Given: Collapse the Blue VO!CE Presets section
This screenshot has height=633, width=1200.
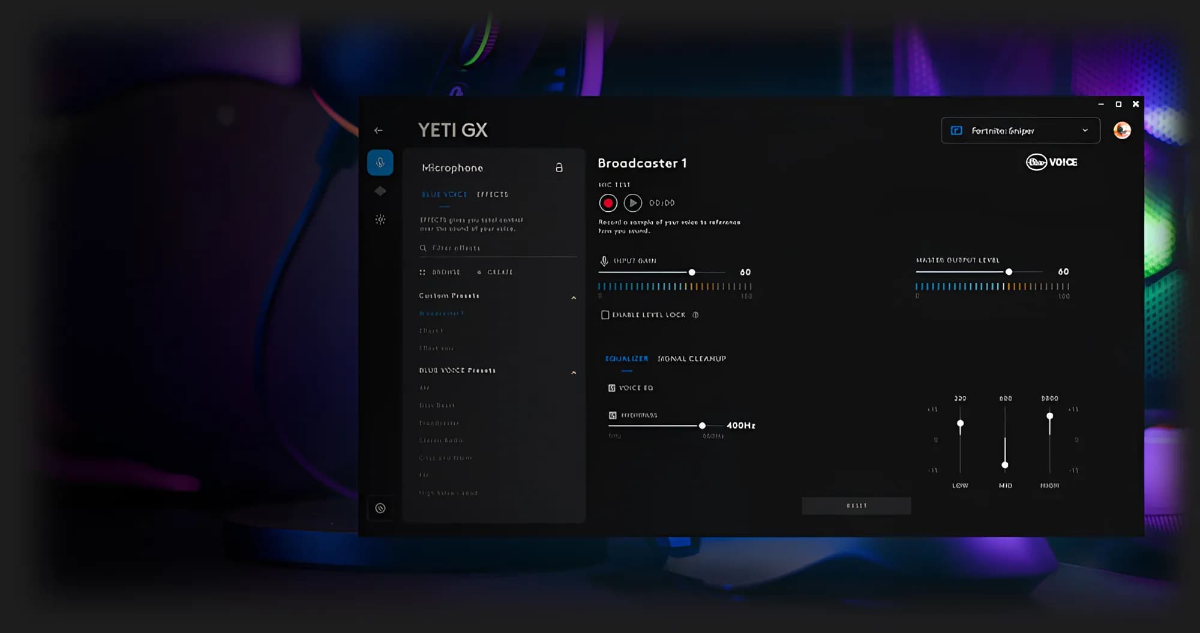Looking at the screenshot, I should click(x=574, y=373).
